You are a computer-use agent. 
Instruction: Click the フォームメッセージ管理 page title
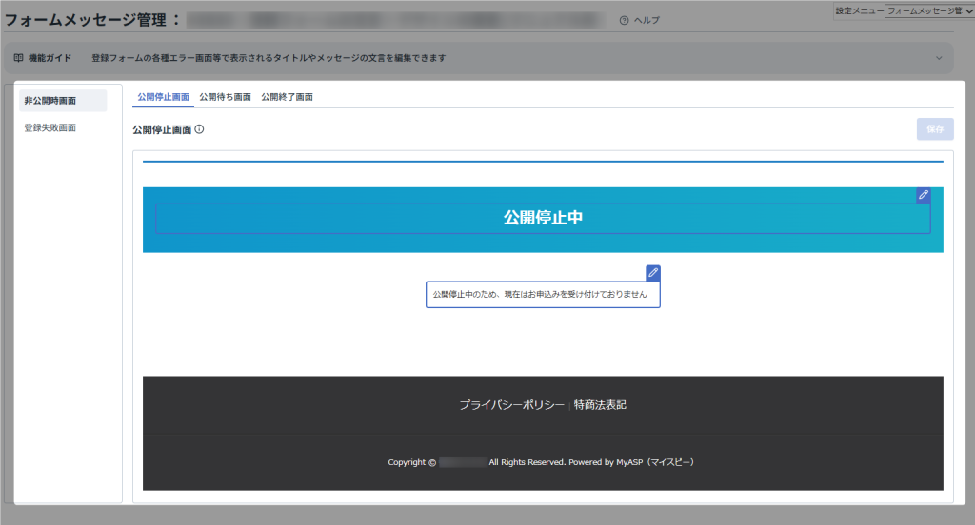87,19
